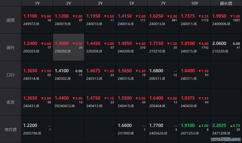Select bond 2005796.IB in 地方债 row
242x143 pixels.
point(32,133)
